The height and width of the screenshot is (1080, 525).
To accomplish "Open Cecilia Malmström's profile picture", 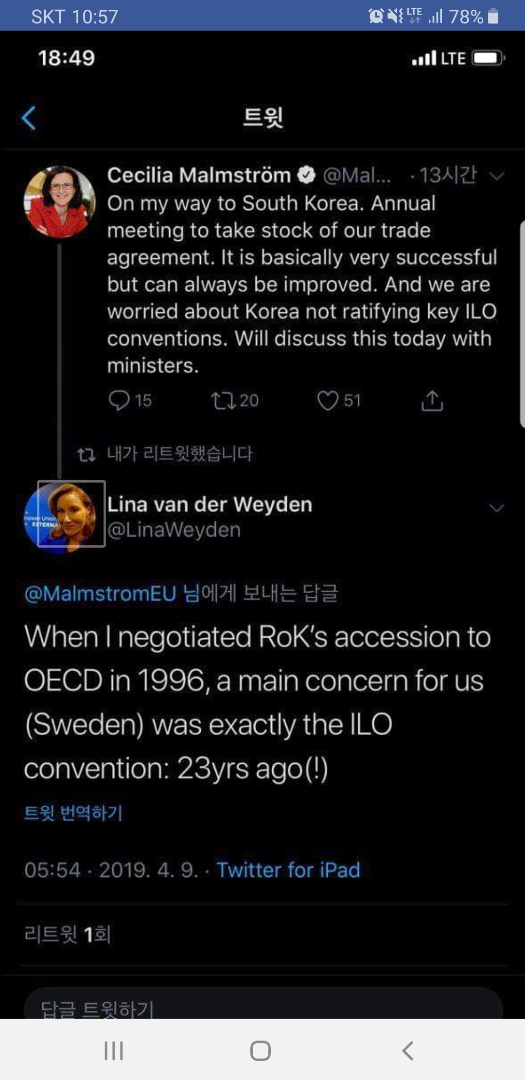I will point(60,202).
